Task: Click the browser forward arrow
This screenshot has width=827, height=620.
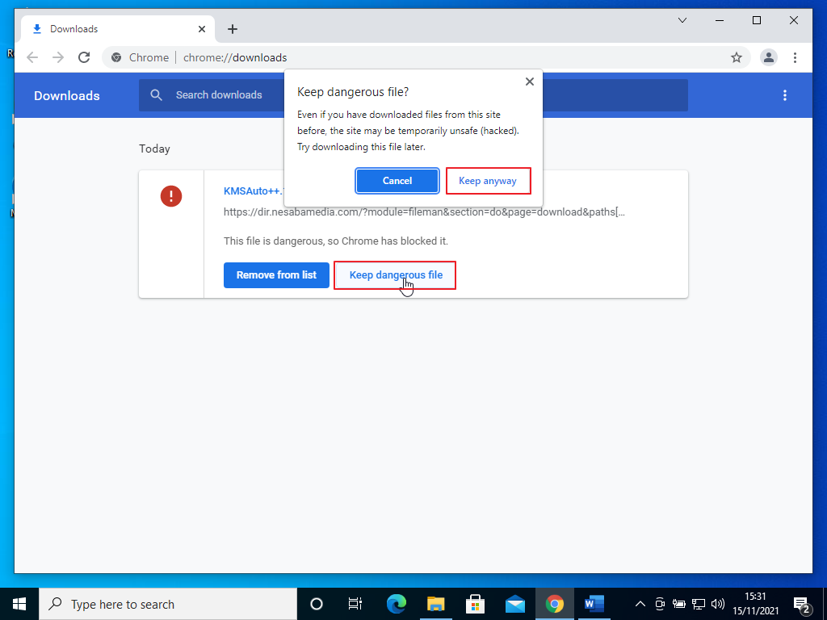Action: (x=58, y=57)
